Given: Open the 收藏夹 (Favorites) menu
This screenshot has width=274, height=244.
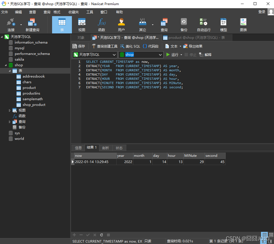Looking at the screenshot, I should (74, 12).
